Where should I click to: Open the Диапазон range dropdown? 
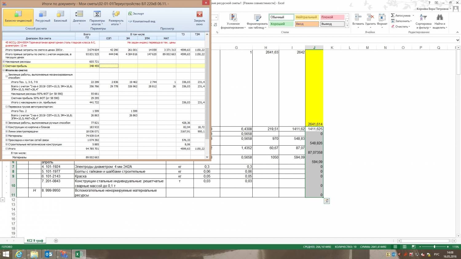[79, 18]
